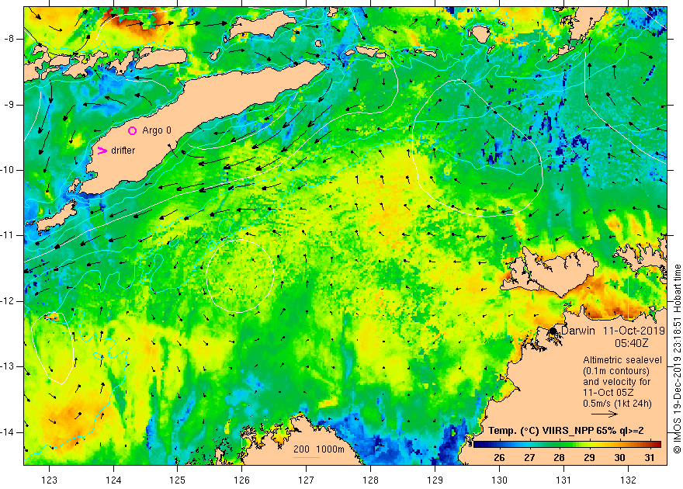Click latitude label '-14' on axis
This screenshot has width=683, height=489.
click(x=8, y=432)
